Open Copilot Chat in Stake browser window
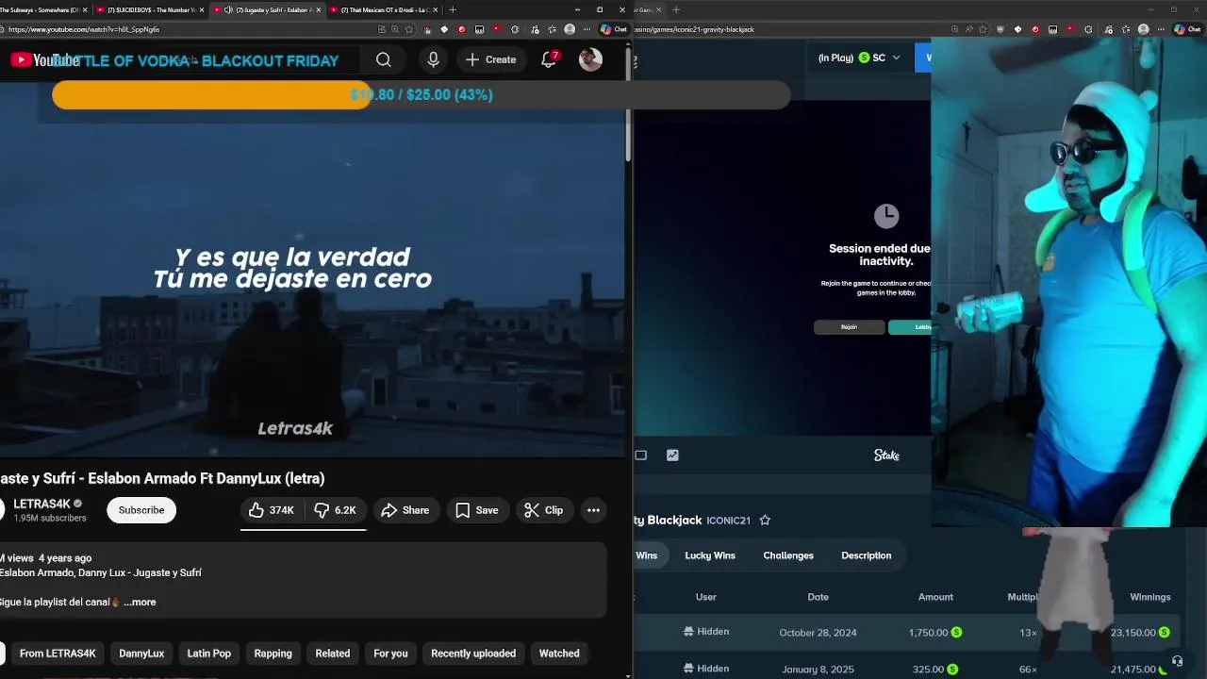This screenshot has height=679, width=1207. pos(1187,29)
